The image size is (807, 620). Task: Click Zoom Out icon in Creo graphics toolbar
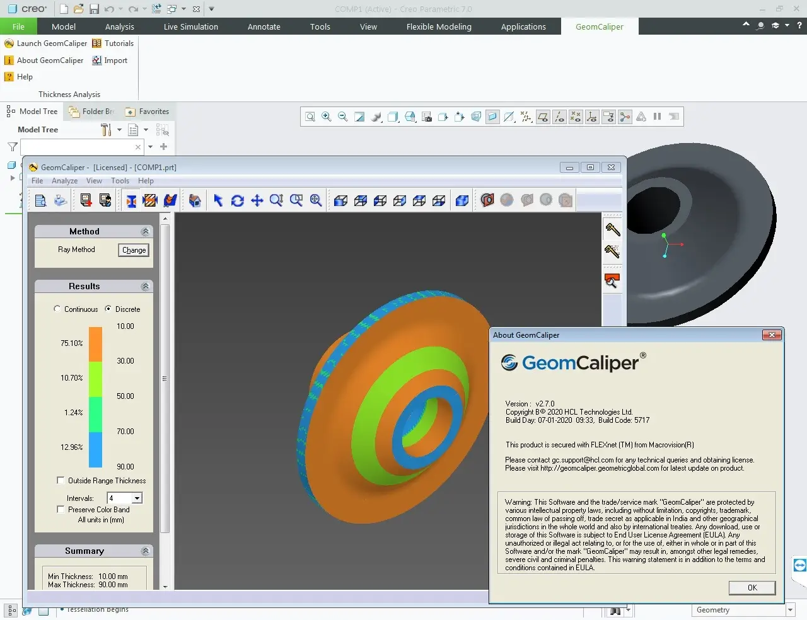pos(343,117)
